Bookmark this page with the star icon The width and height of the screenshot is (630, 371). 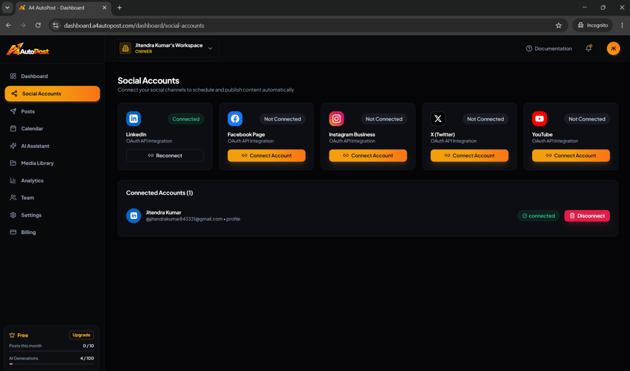pos(559,25)
